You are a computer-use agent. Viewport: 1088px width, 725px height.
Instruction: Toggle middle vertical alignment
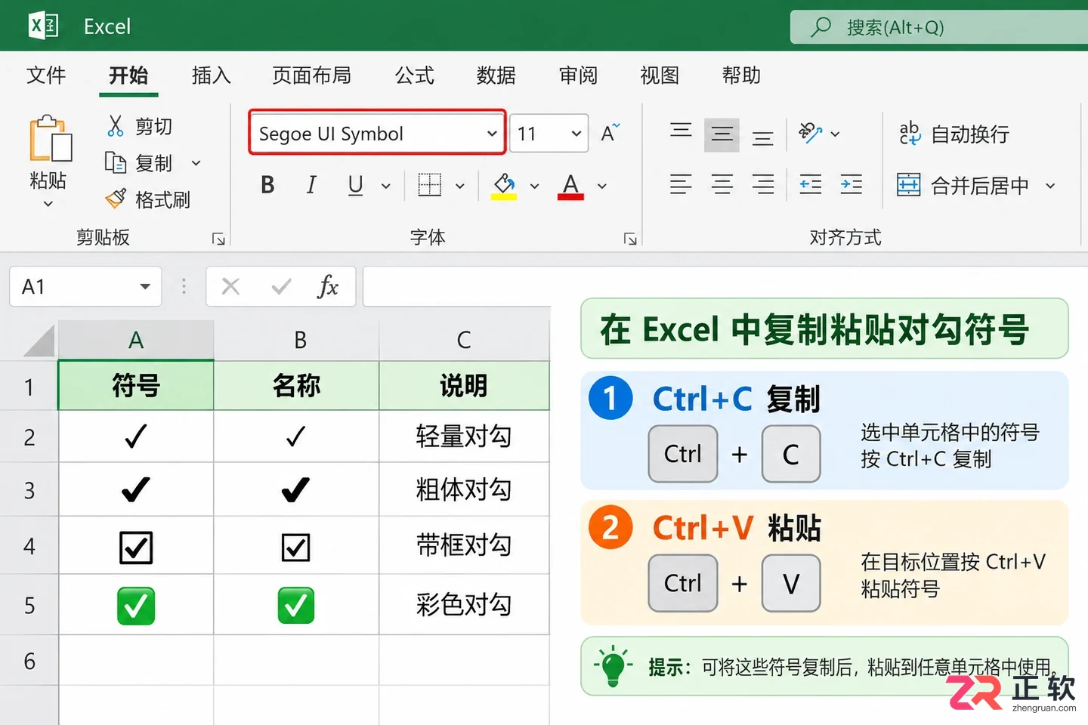click(x=722, y=134)
